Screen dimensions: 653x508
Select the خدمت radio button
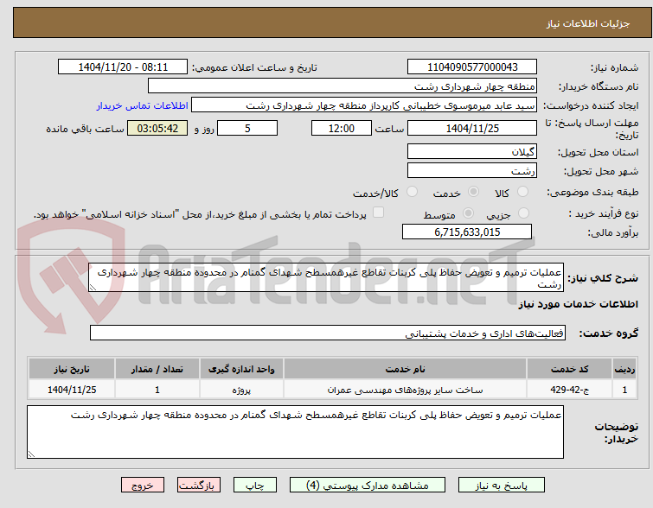pyautogui.click(x=473, y=192)
